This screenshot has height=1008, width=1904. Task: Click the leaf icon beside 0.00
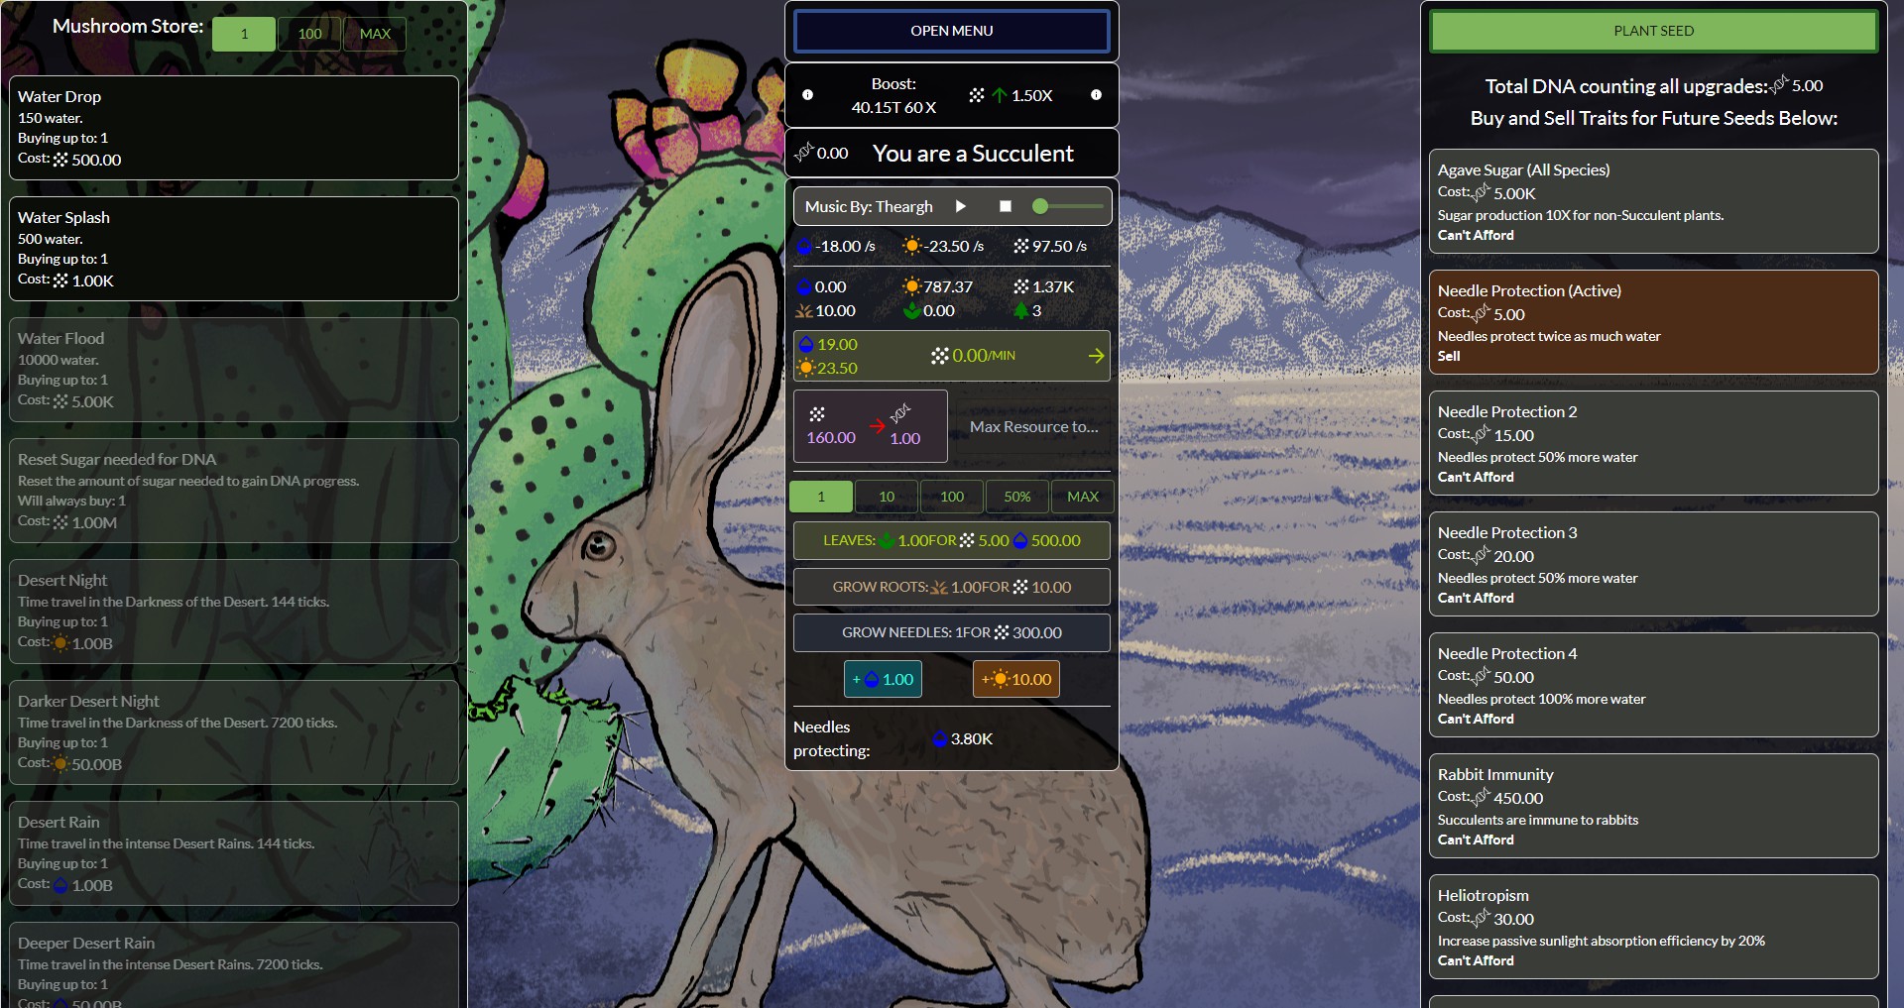(912, 311)
